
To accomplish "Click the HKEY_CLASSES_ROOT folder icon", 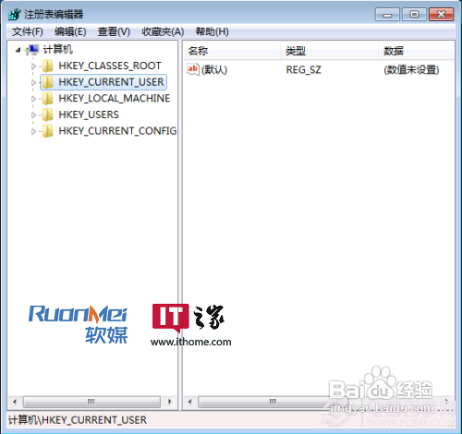I will point(48,66).
